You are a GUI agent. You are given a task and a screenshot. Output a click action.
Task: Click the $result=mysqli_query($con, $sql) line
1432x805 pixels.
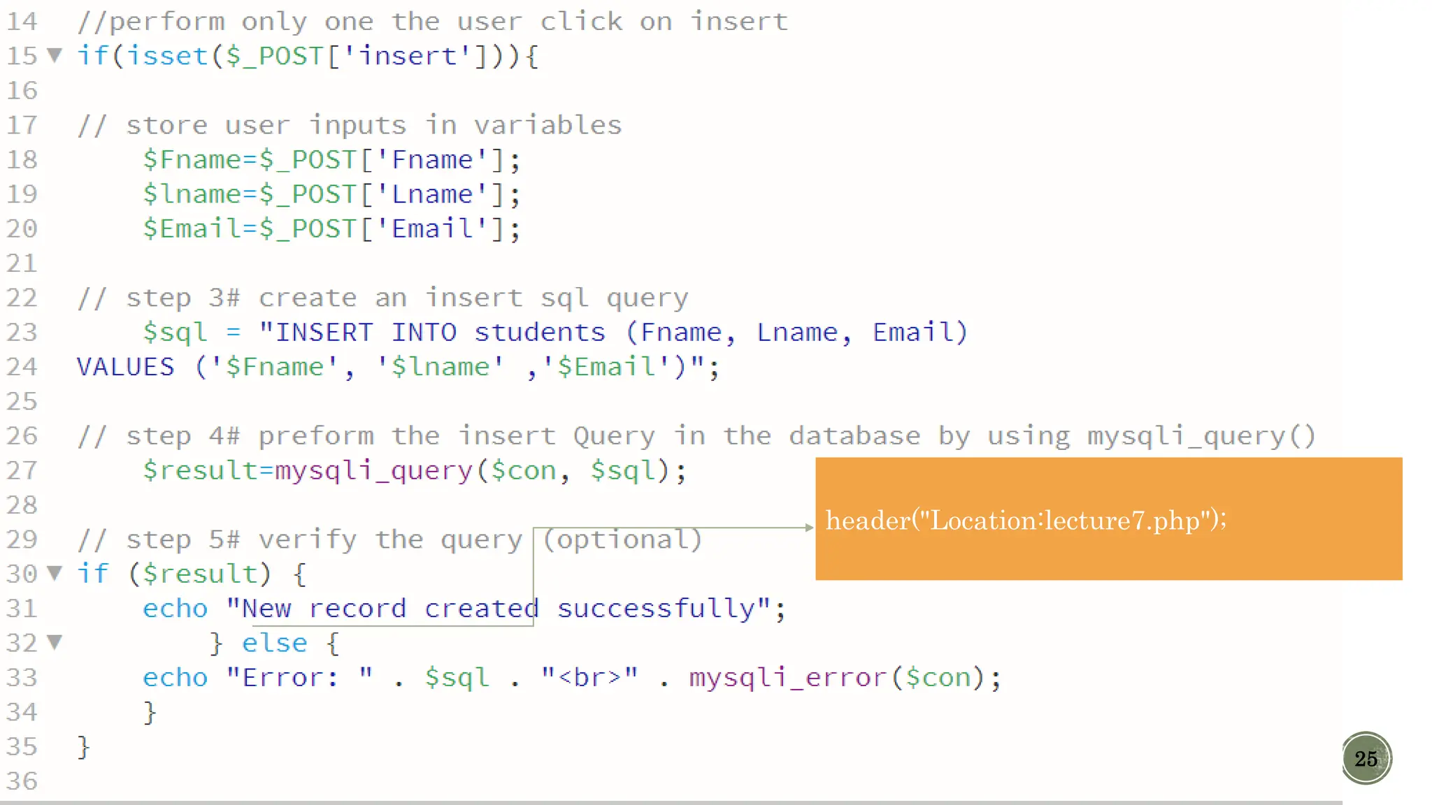pos(415,470)
